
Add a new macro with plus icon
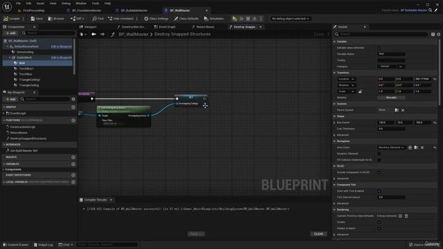tap(73, 157)
